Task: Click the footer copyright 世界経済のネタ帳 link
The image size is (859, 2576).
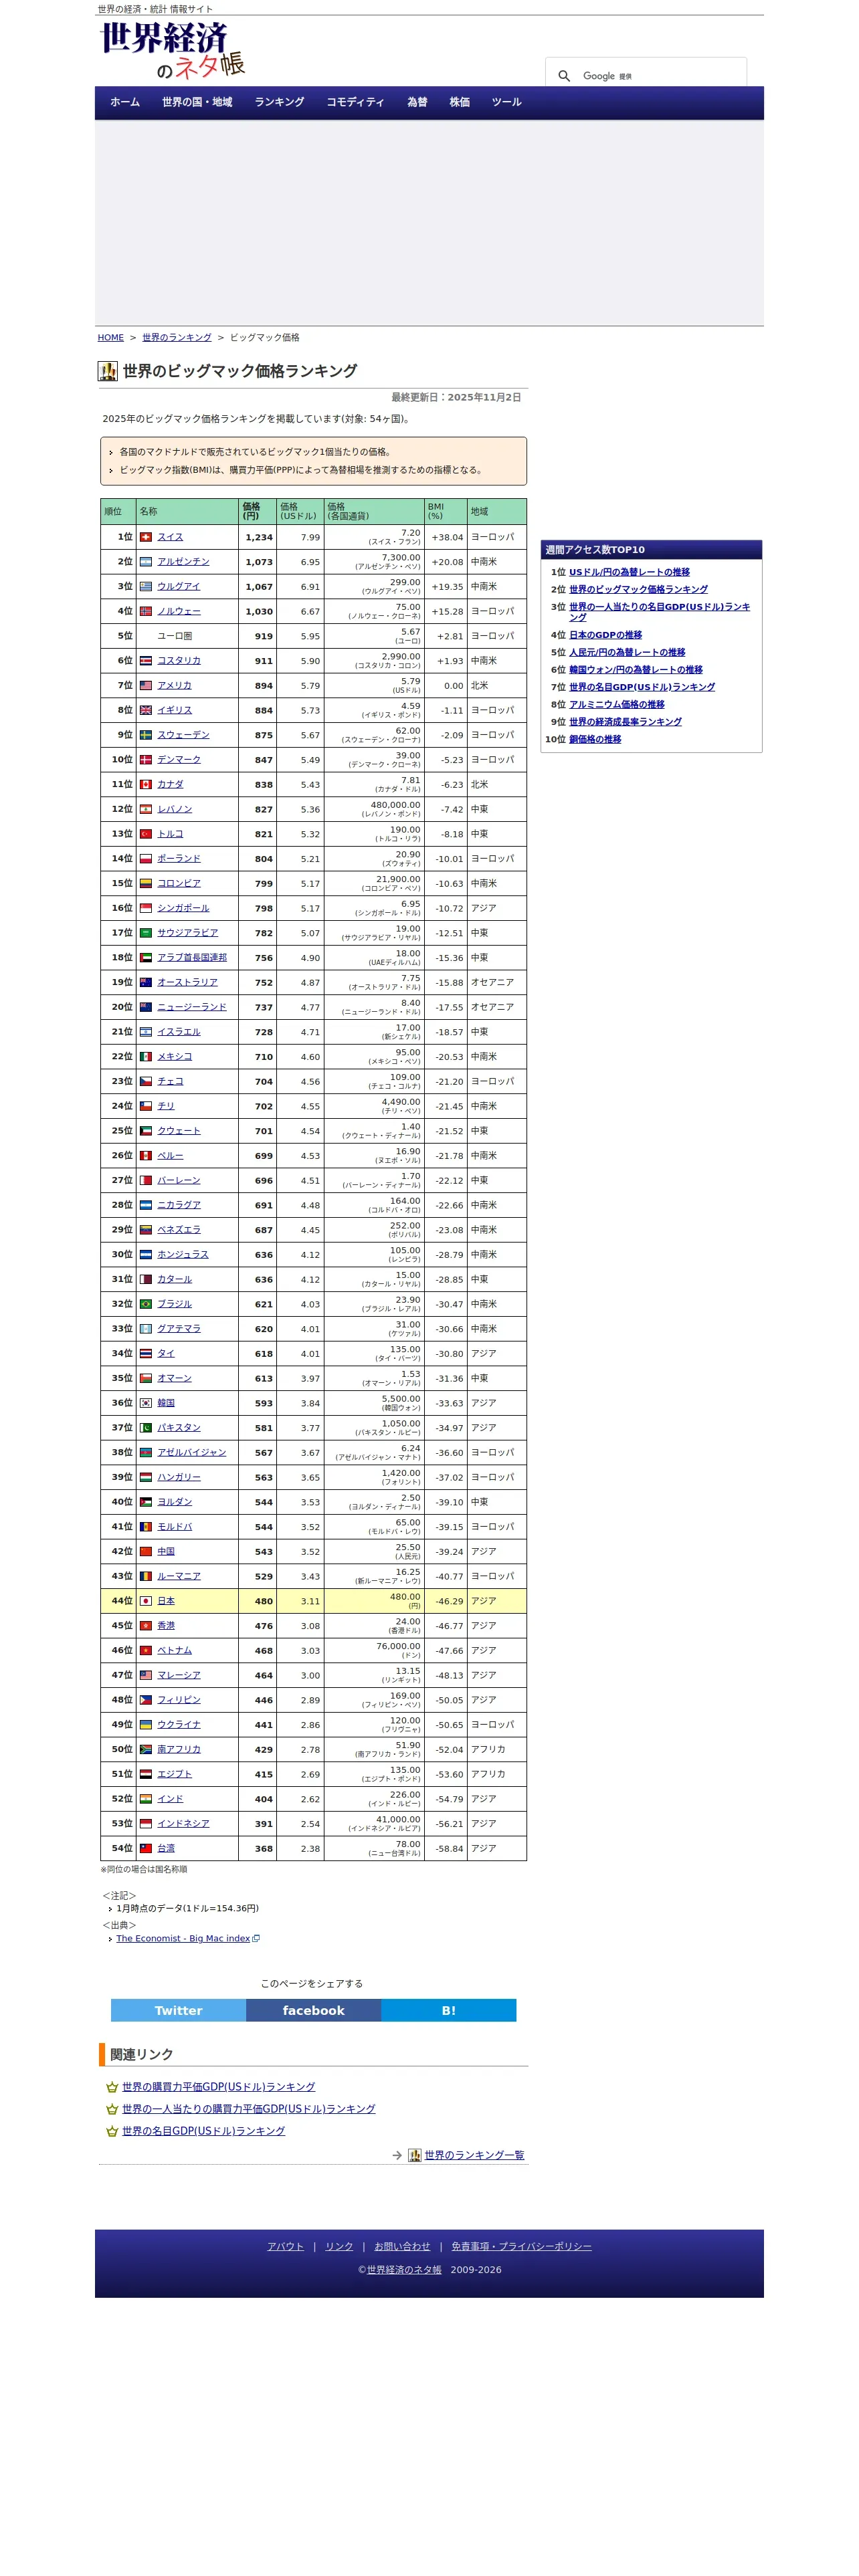Action: coord(404,2270)
